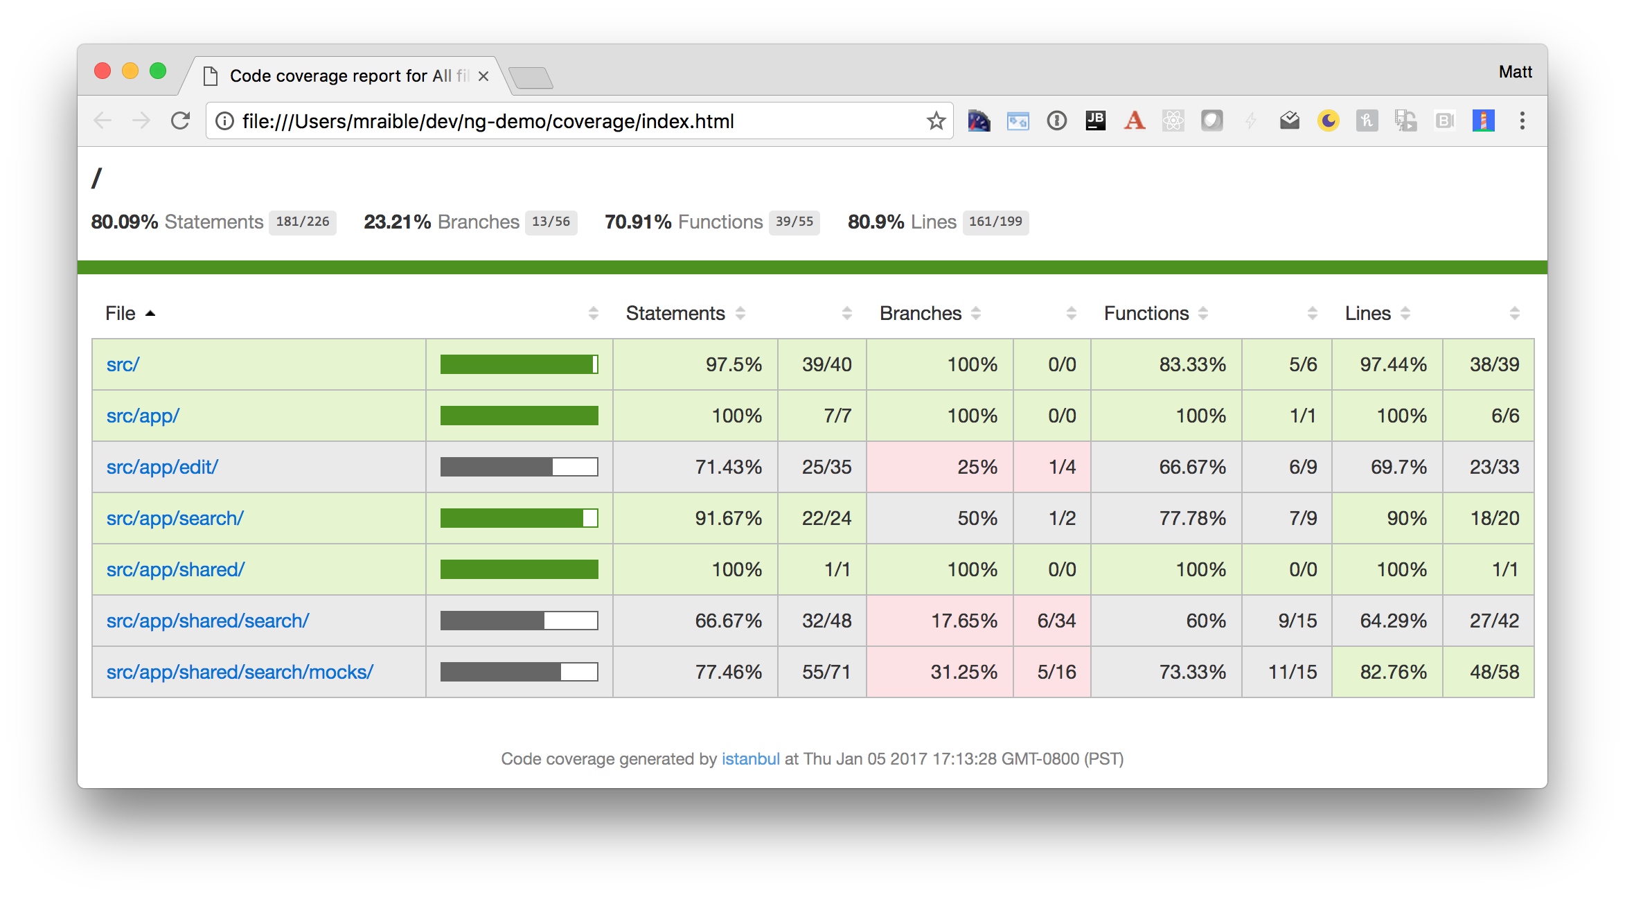The image size is (1625, 899).
Task: Click the red letter A extension icon
Action: [x=1134, y=121]
